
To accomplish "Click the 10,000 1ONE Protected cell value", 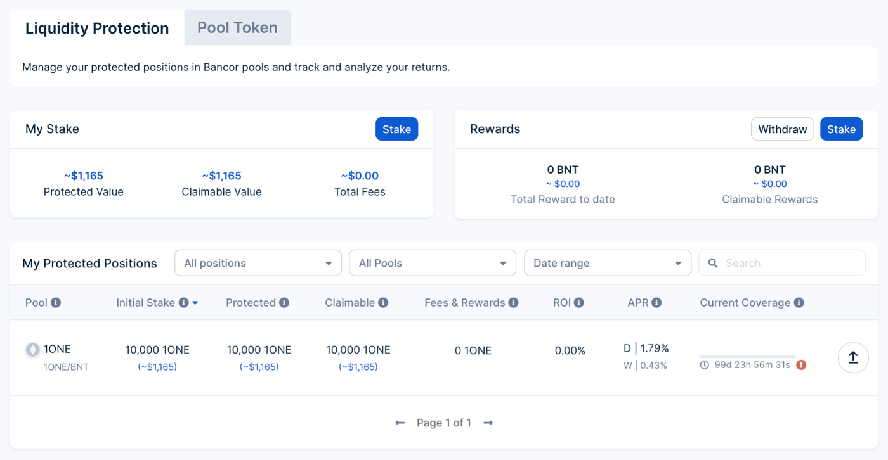I will click(x=259, y=350).
